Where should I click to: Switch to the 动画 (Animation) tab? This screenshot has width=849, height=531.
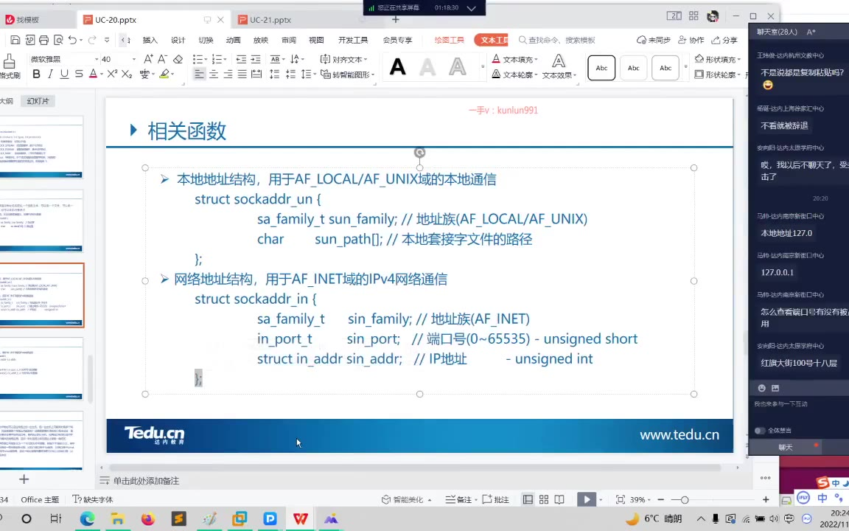[x=234, y=40]
